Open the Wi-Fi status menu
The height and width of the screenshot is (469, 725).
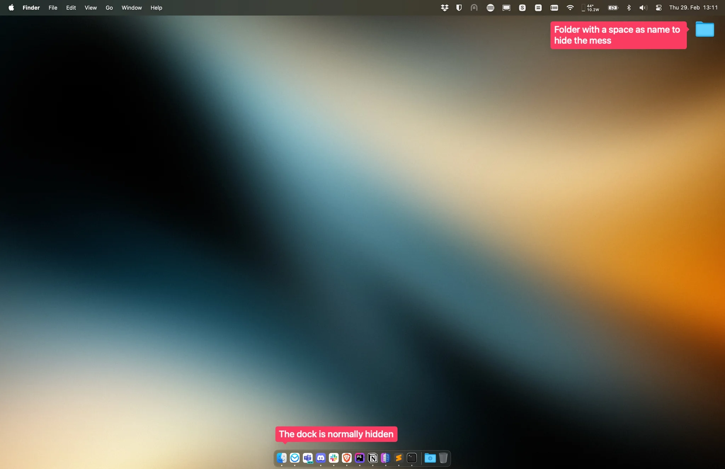570,8
